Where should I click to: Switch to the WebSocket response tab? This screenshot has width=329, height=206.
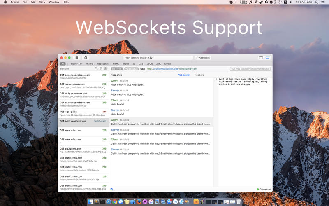coord(184,75)
